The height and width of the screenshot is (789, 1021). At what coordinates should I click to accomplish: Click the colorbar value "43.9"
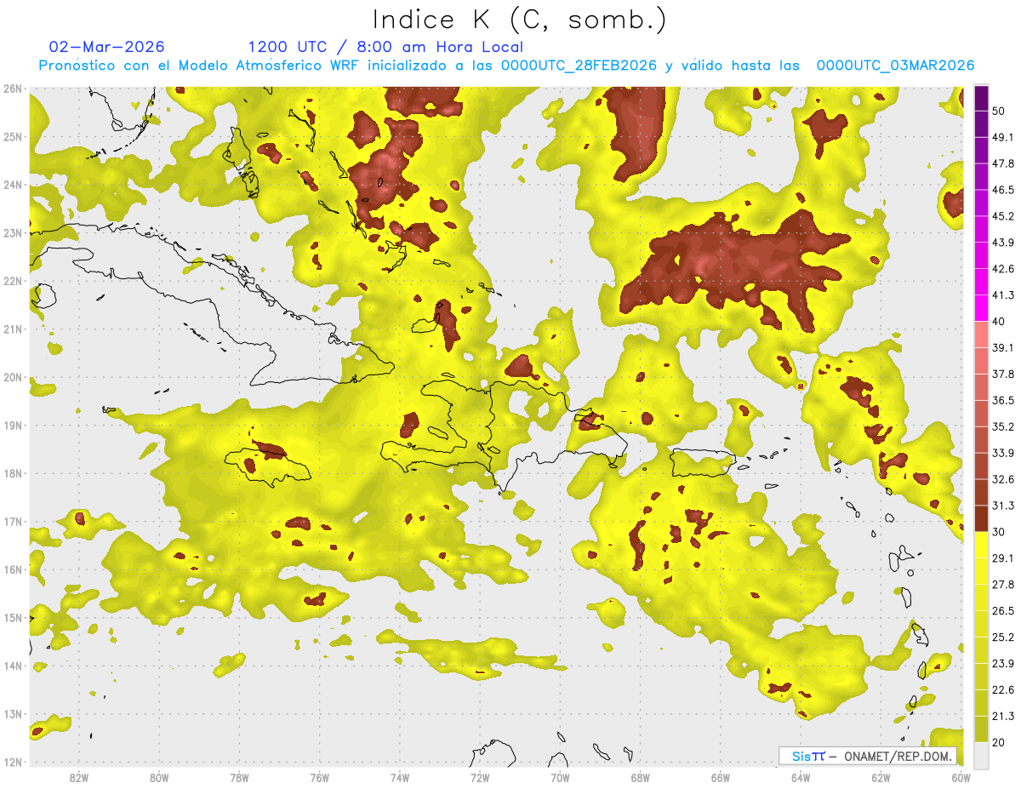point(1002,243)
